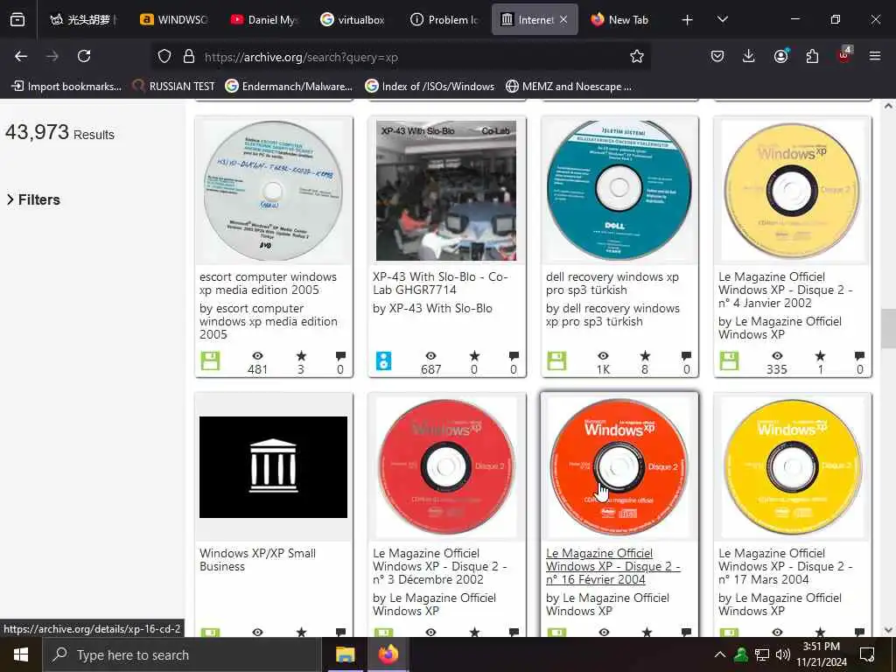The width and height of the screenshot is (896, 672).
Task: Open Endermanch/Malware bookmark
Action: pyautogui.click(x=289, y=87)
